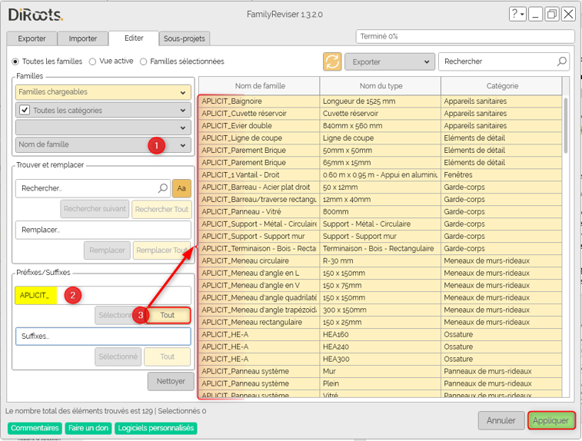The height and width of the screenshot is (441, 582).
Task: Click the magnifier icon in top search box
Action: (x=562, y=61)
